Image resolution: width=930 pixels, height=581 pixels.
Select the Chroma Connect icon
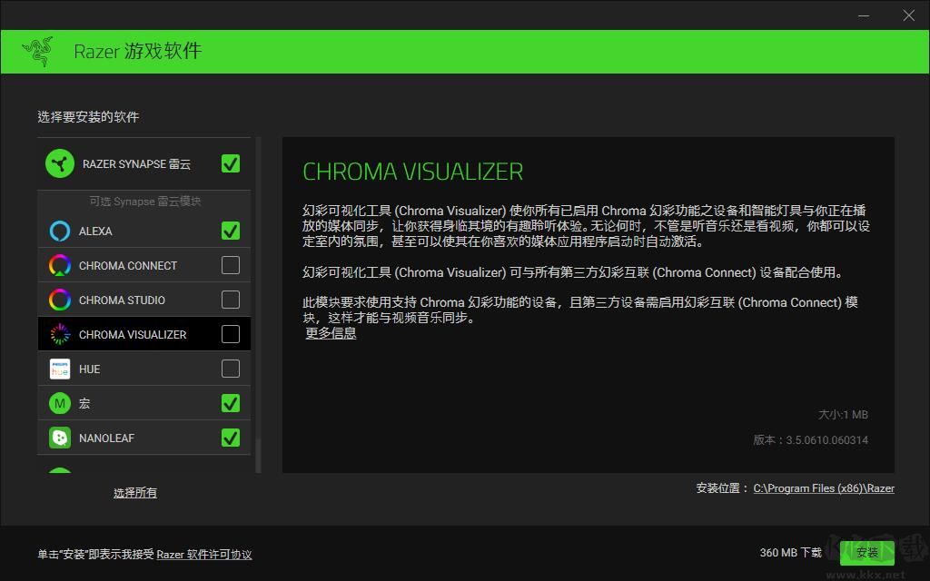coord(60,265)
